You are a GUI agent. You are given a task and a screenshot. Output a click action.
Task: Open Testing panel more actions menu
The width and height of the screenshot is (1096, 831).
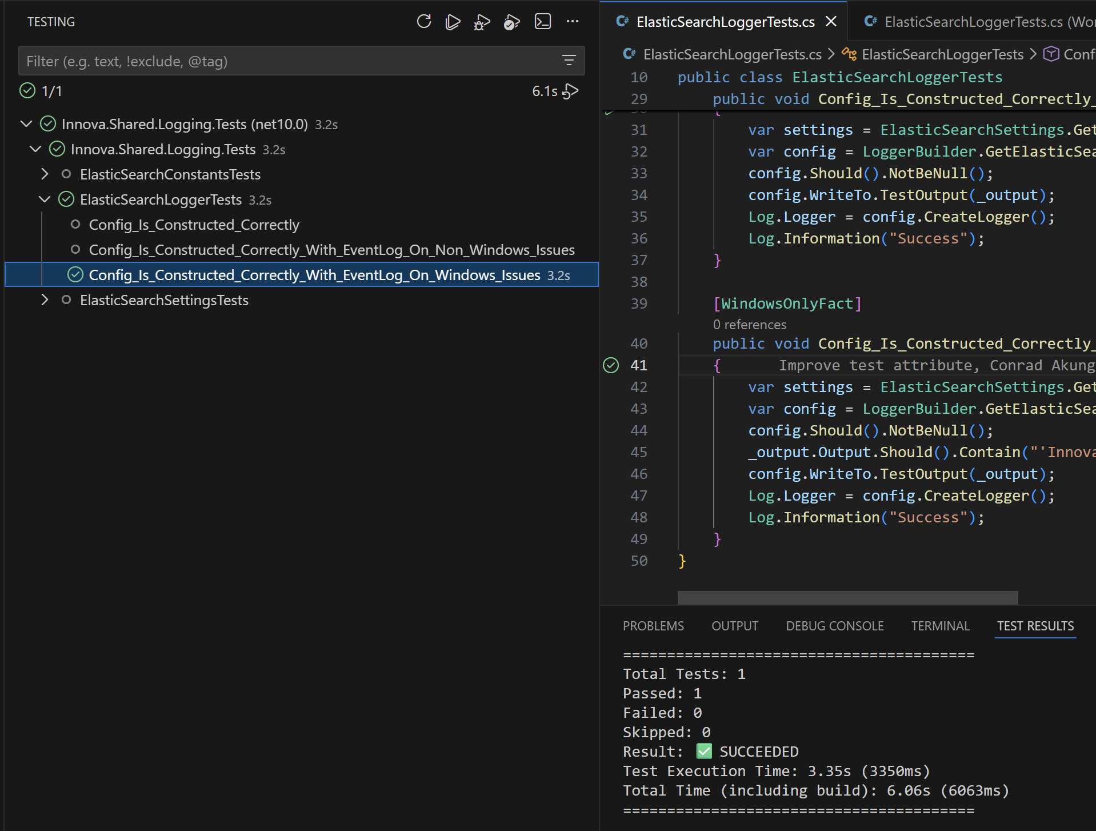tap(573, 22)
